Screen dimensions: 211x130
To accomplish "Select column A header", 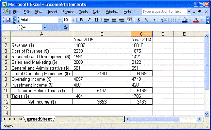I will 42,34.
